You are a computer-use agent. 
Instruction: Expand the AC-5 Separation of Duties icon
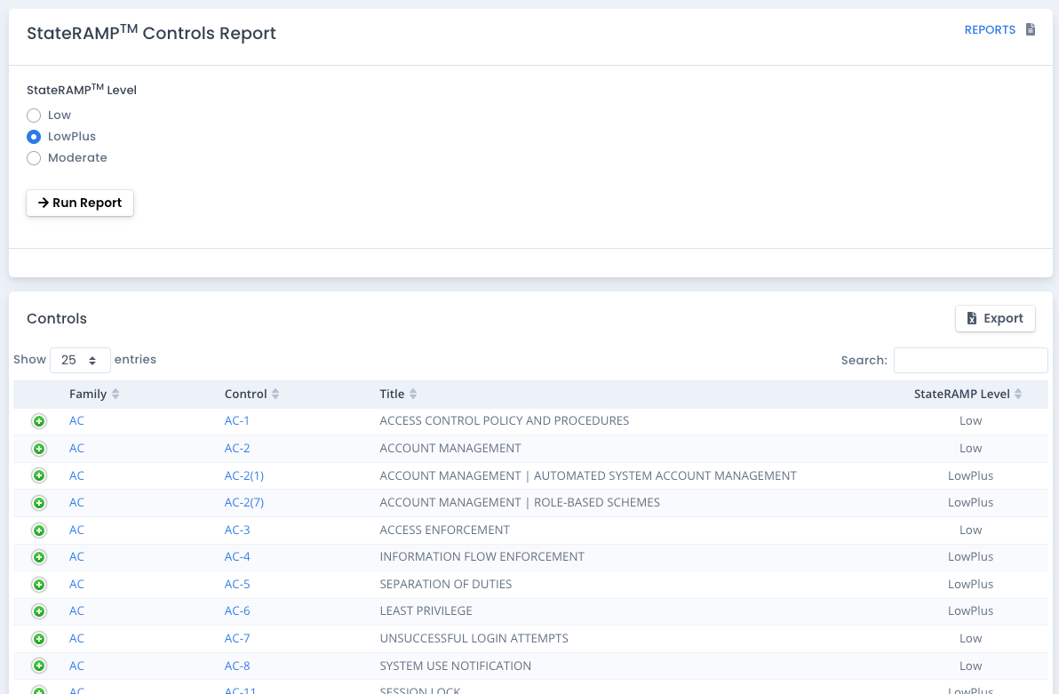tap(39, 585)
